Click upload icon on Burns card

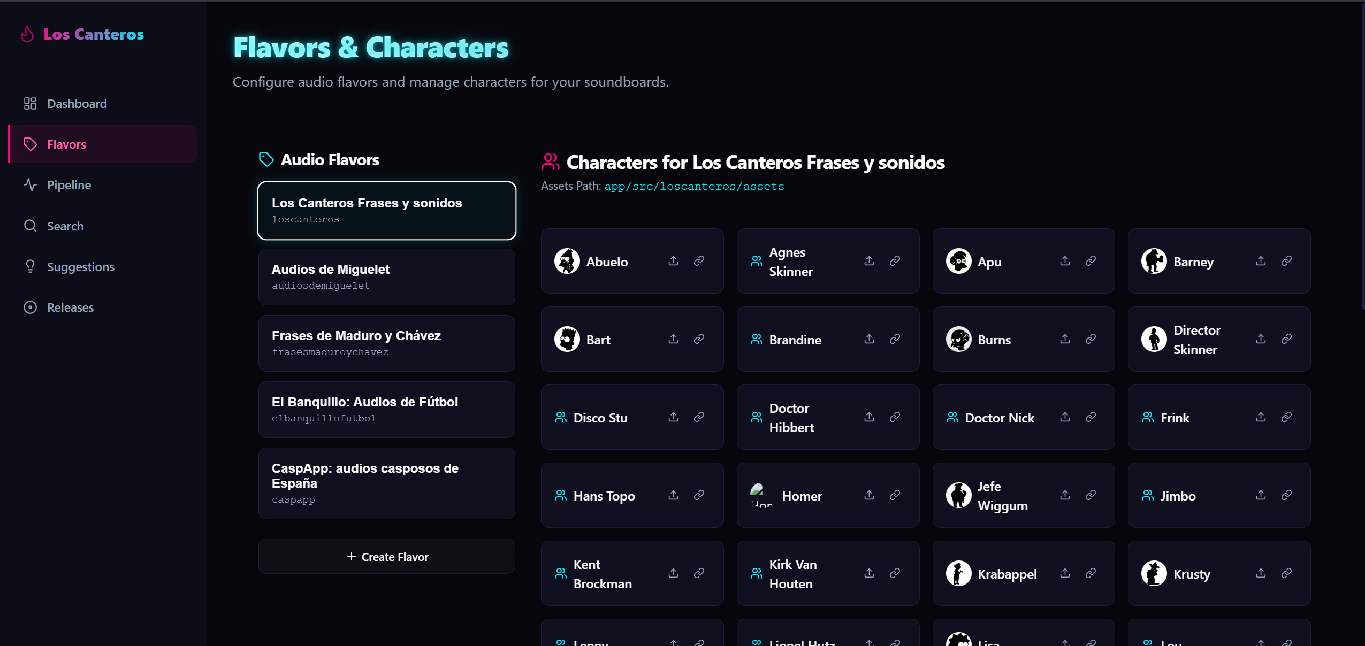point(1065,339)
